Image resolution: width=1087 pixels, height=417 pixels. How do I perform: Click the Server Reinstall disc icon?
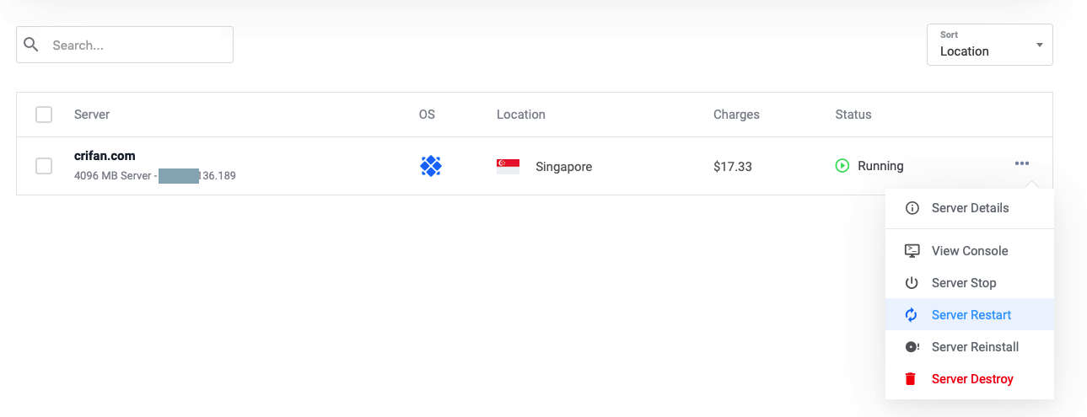(x=912, y=347)
